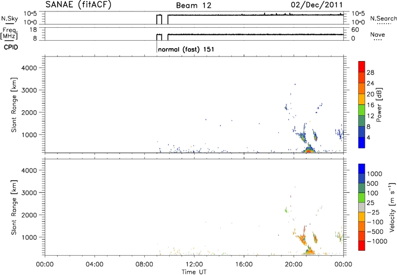Click the red bottom of velocity colorbar
Screen dimensions: 397x275
pyautogui.click(x=362, y=246)
